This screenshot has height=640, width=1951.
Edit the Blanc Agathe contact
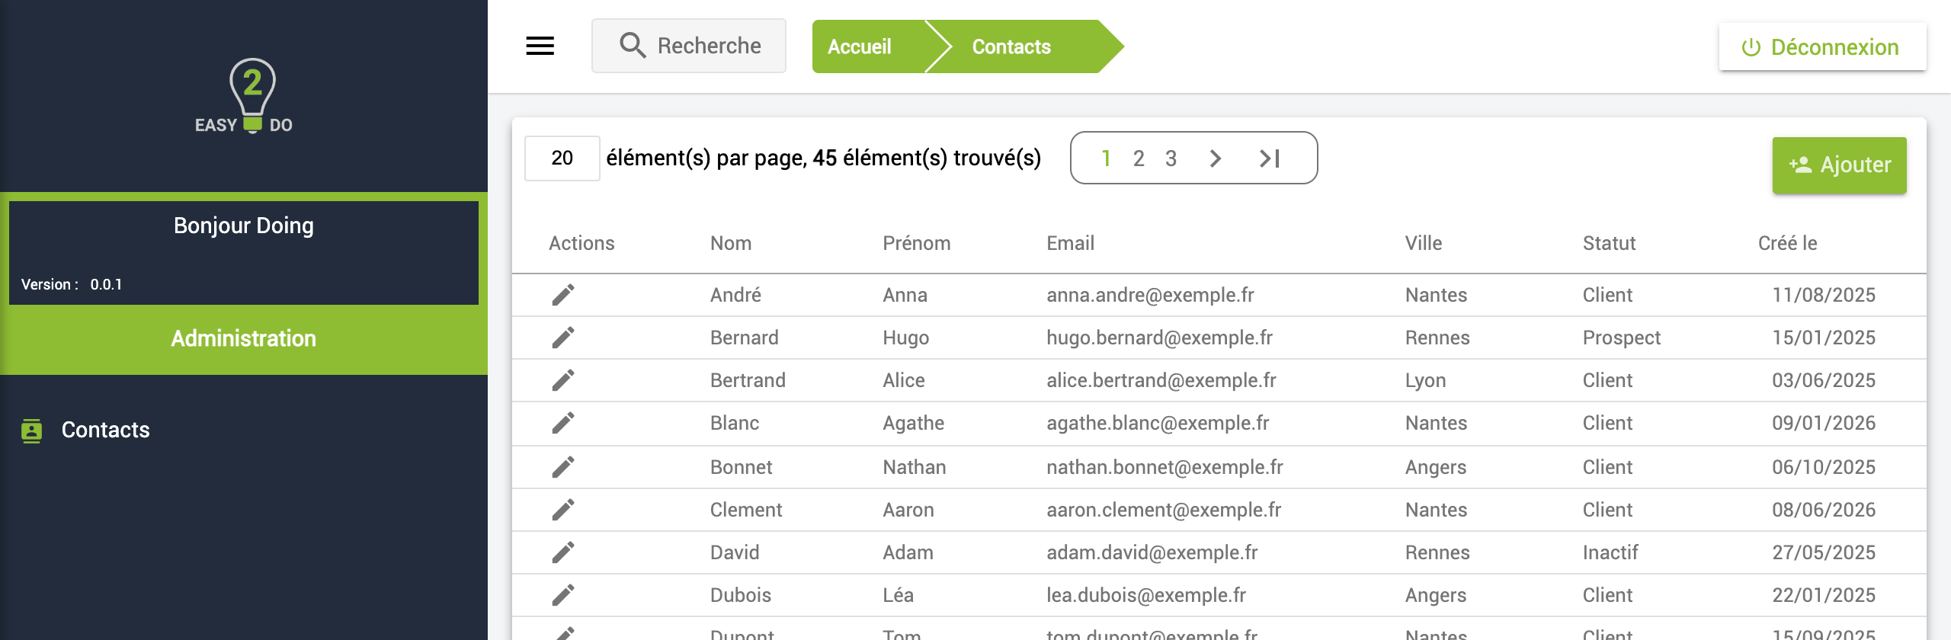(563, 423)
